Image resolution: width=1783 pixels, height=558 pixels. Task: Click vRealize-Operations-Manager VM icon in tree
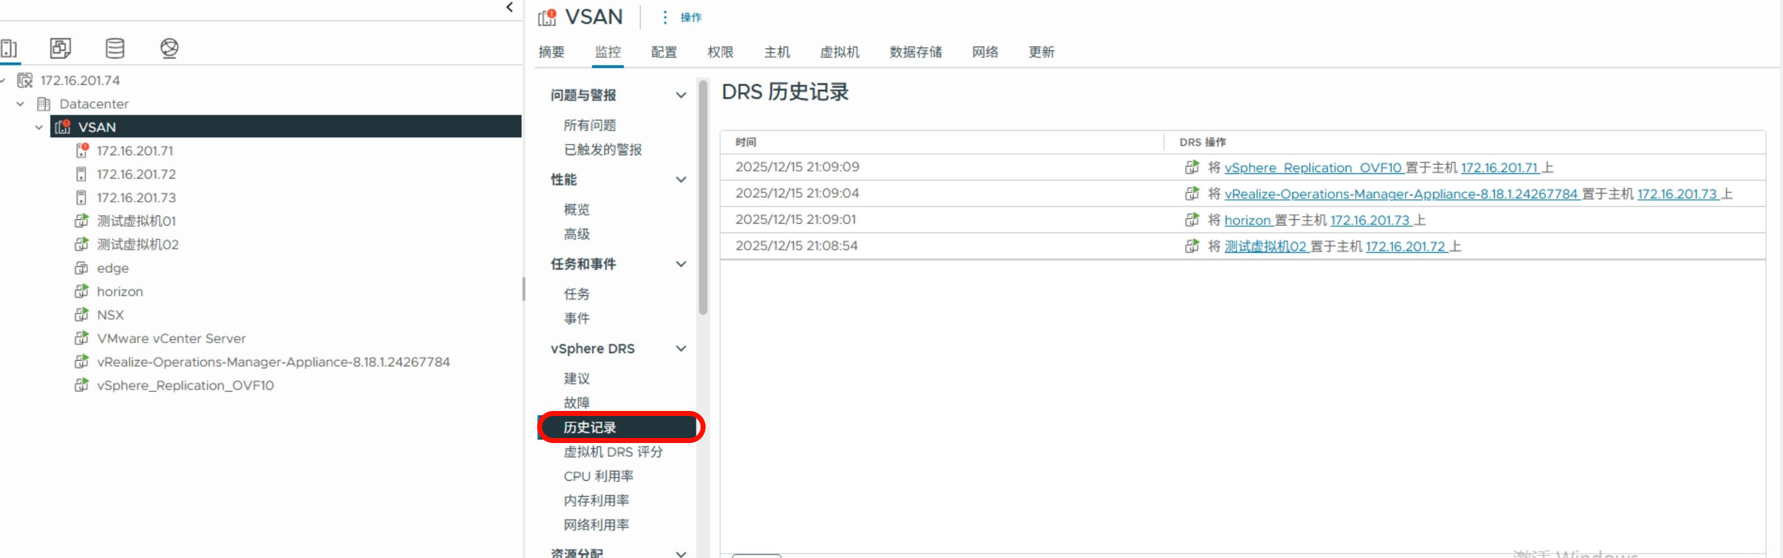(82, 361)
